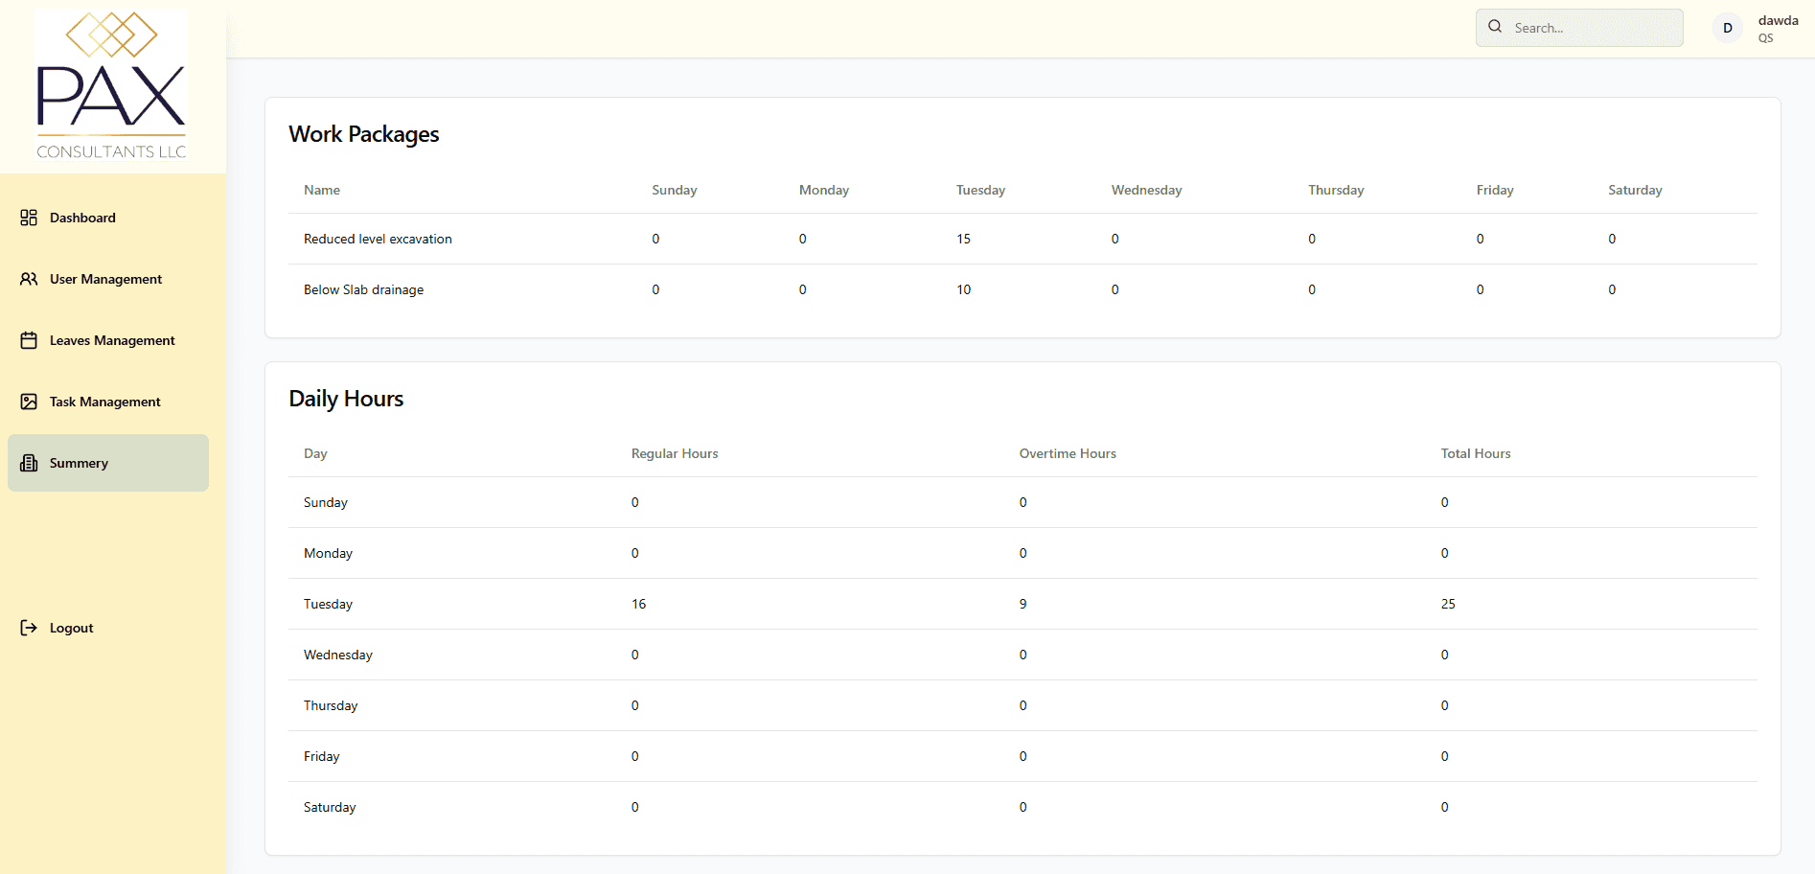Click the User Management people icon
The width and height of the screenshot is (1815, 874).
pyautogui.click(x=29, y=279)
